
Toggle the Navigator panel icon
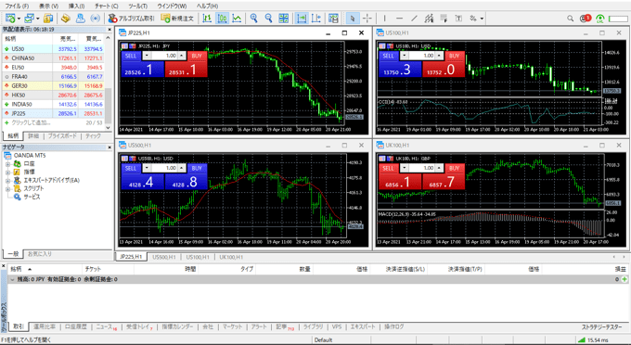click(x=81, y=19)
